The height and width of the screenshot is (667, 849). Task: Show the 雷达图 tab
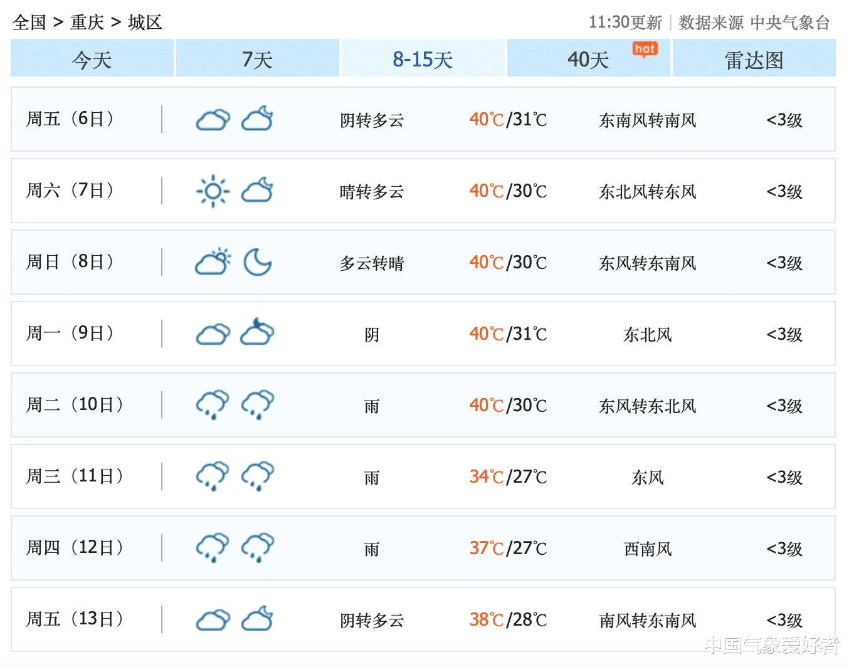pos(754,60)
